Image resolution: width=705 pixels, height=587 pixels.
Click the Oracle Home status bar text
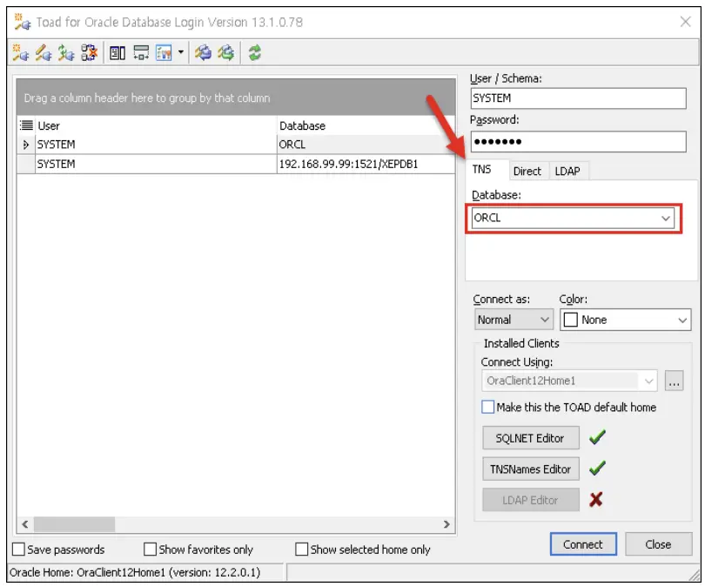tap(135, 572)
